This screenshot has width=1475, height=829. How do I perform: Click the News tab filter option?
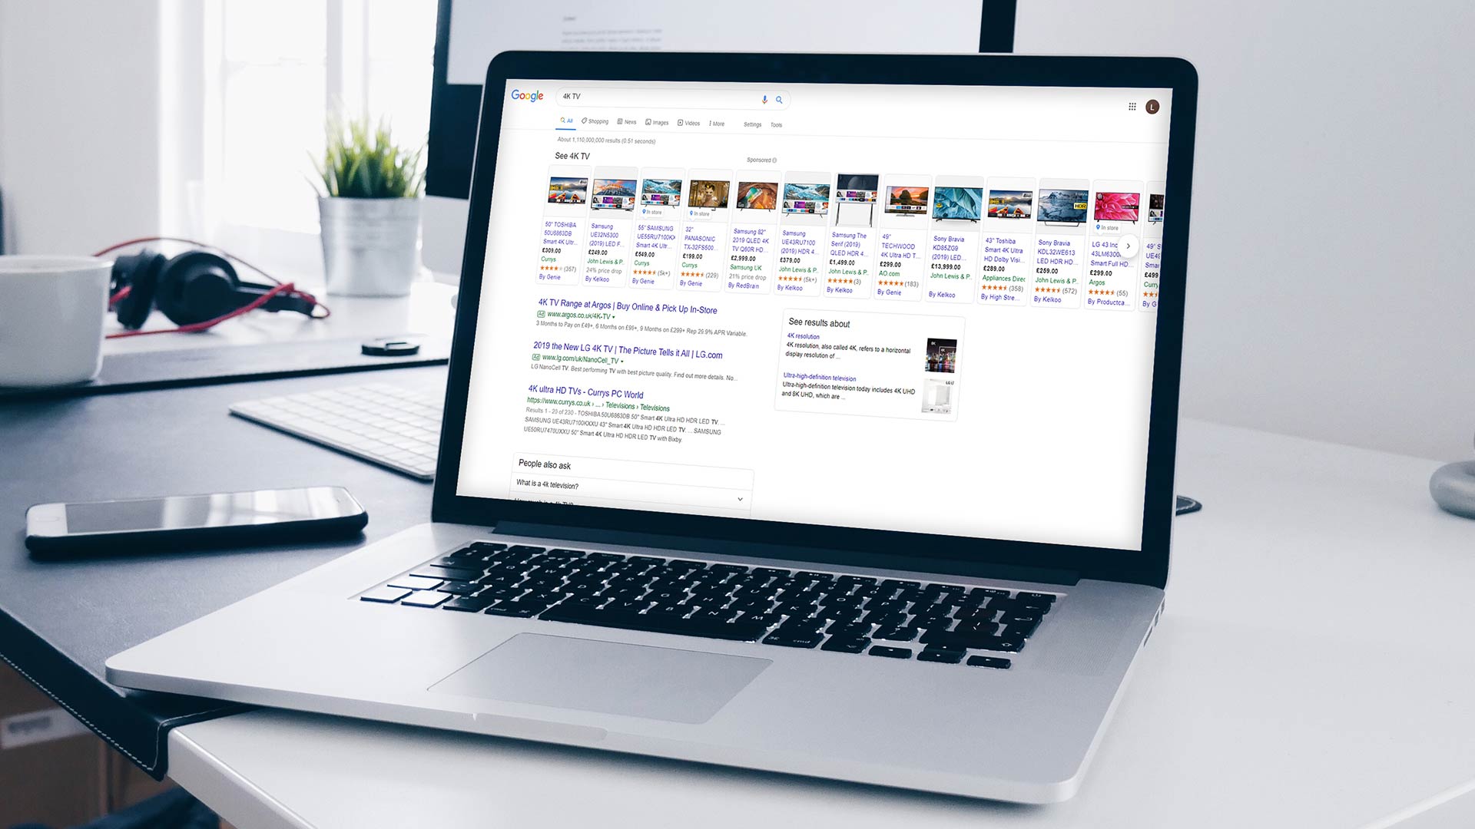click(x=630, y=124)
